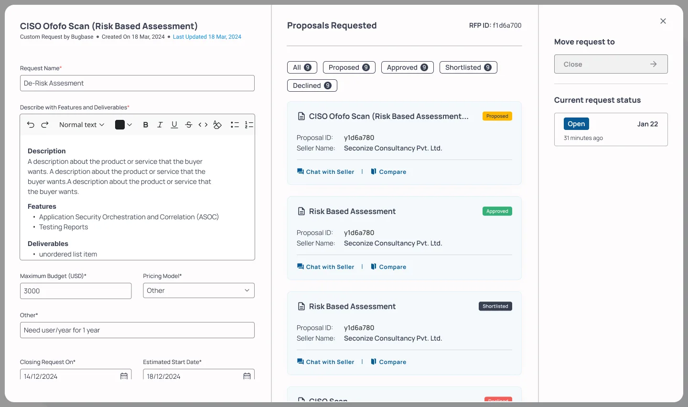
Task: Click the dark Shortlisted status badge
Action: (x=495, y=306)
